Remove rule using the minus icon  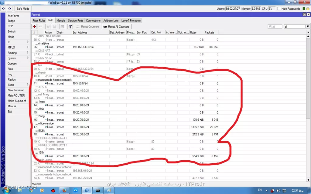pyautogui.click(x=40, y=27)
